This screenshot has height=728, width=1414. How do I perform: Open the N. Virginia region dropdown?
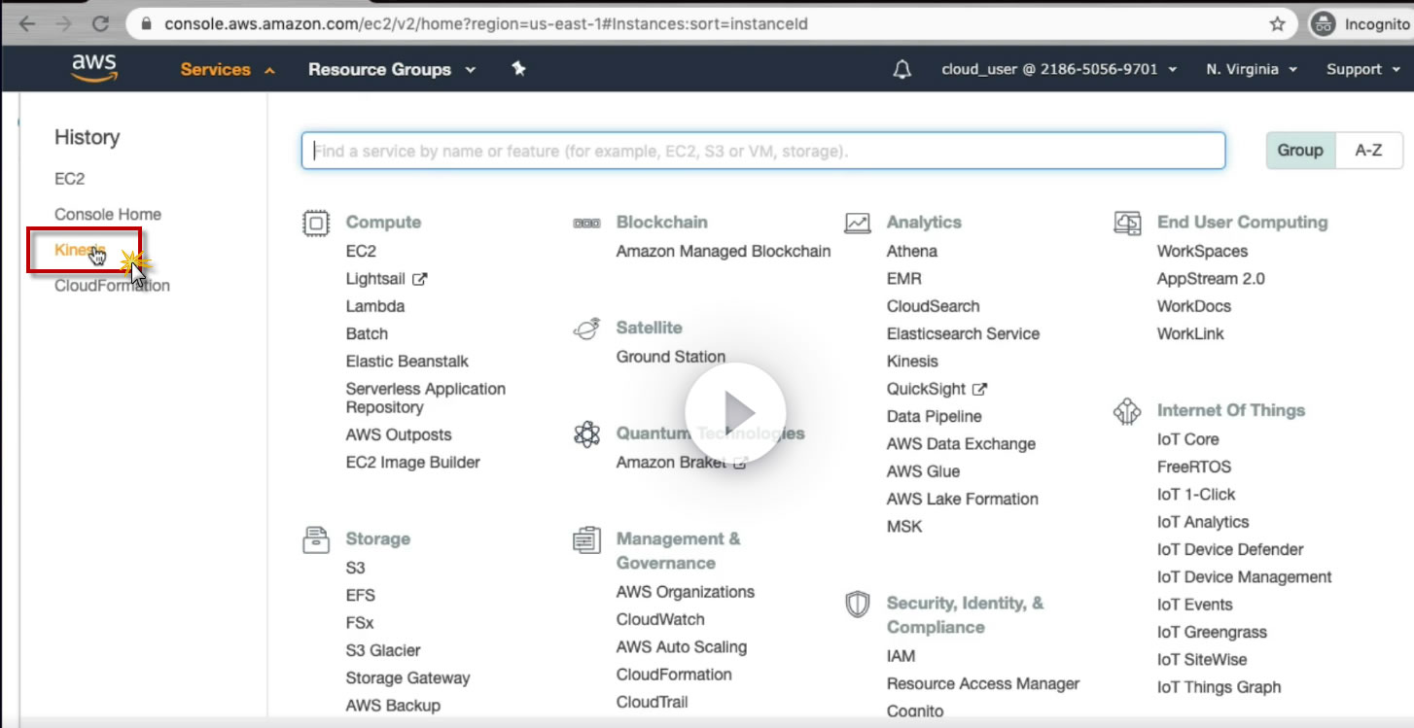(x=1251, y=70)
